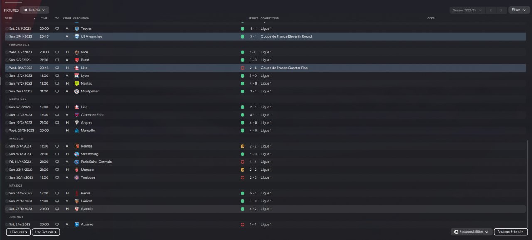
Task: Open the Responsibilities menu
Action: tap(471, 232)
